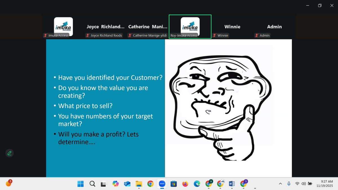338x190 pixels.
Task: Open battery status tray icon
Action: point(310,184)
